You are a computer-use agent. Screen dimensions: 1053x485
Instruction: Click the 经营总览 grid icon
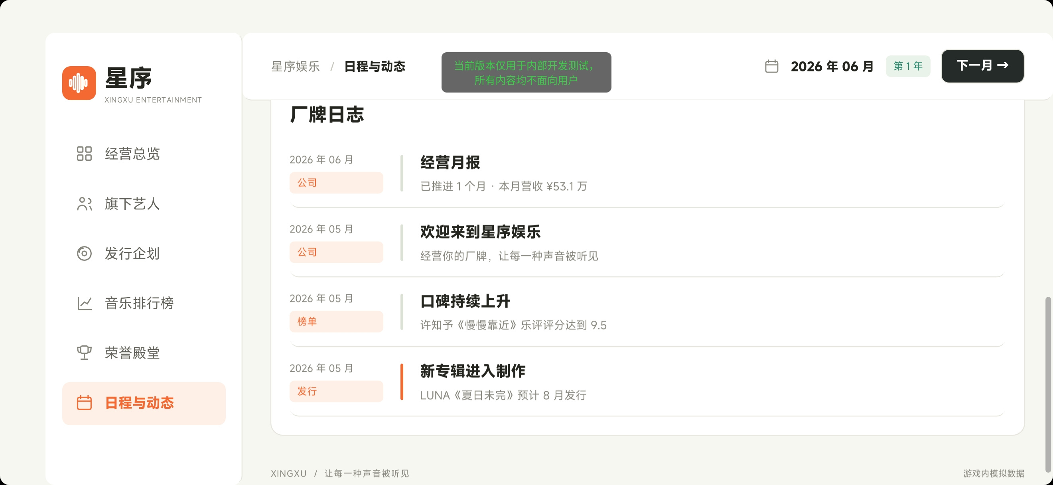tap(84, 154)
